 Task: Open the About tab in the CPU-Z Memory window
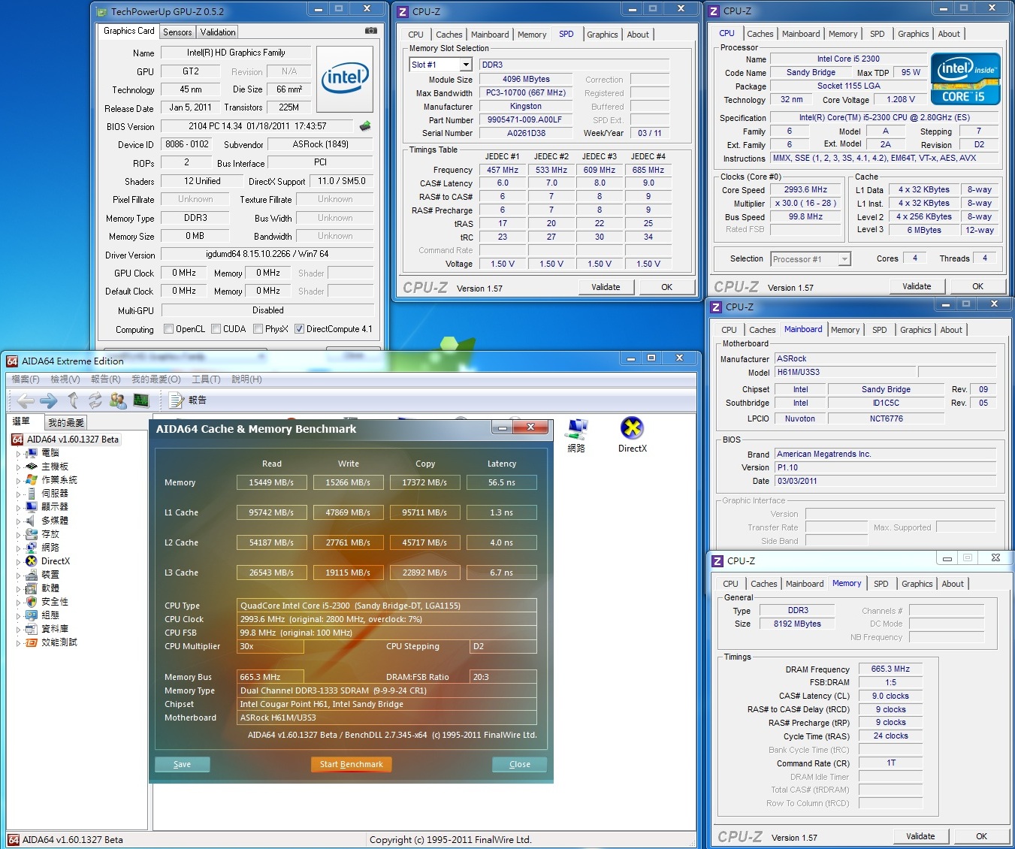point(953,584)
